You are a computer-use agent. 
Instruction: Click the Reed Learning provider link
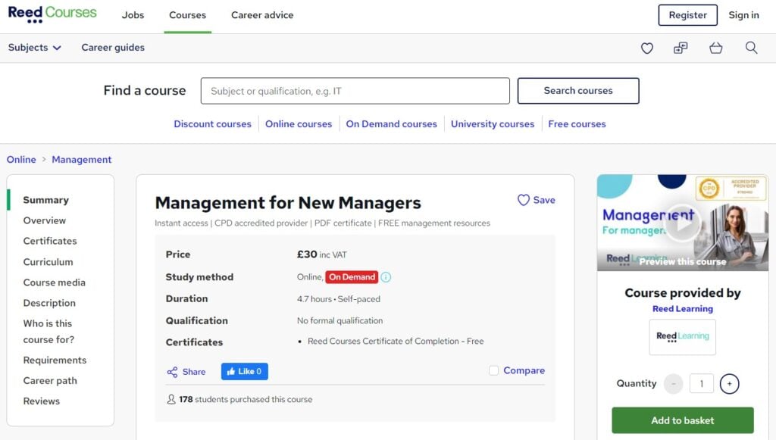pos(683,308)
